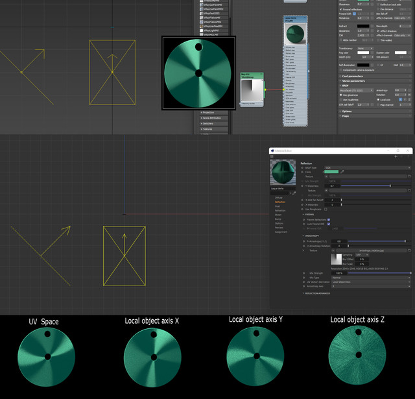Viewport: 415px width, 399px height.
Task: Open Translucency None dropdown
Action: click(365, 49)
